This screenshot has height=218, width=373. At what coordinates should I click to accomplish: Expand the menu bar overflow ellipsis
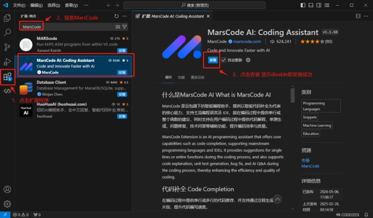(86, 5)
